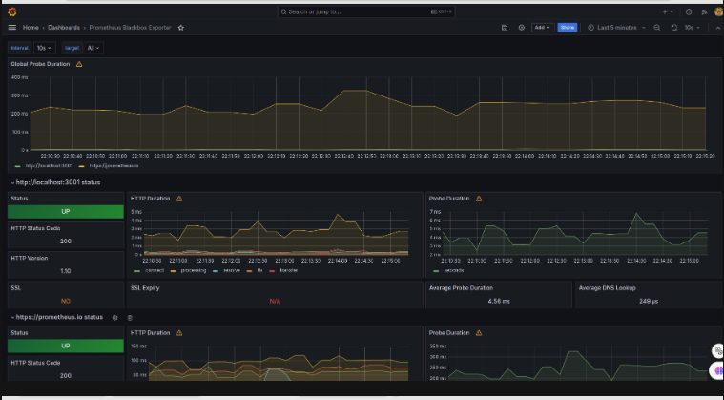Click trash icon beside prometheus.io status row
This screenshot has width=724, height=400.
[x=130, y=318]
